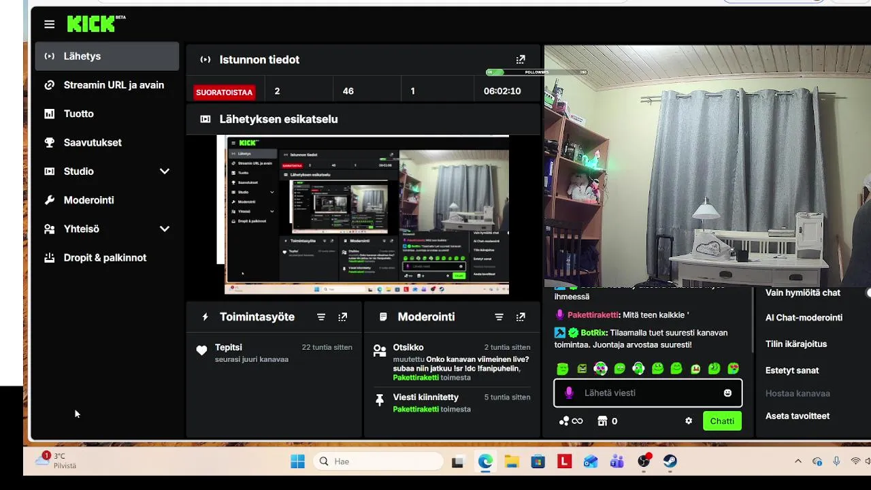
Task: Open the shop icon showing 0
Action: (x=607, y=421)
